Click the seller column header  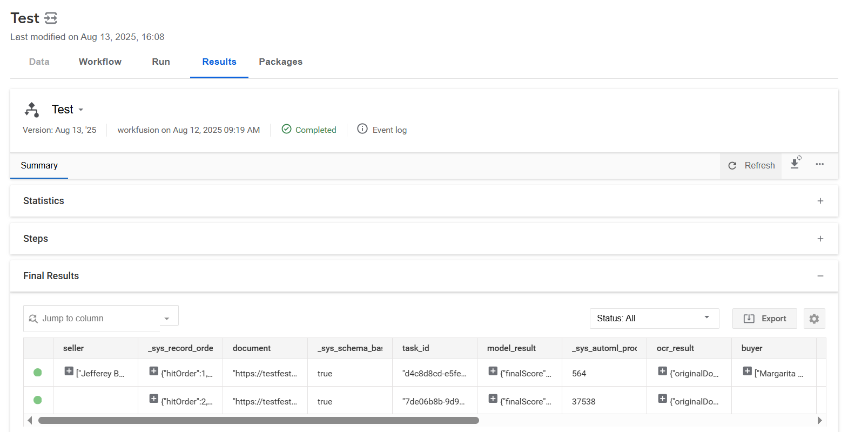pos(96,348)
